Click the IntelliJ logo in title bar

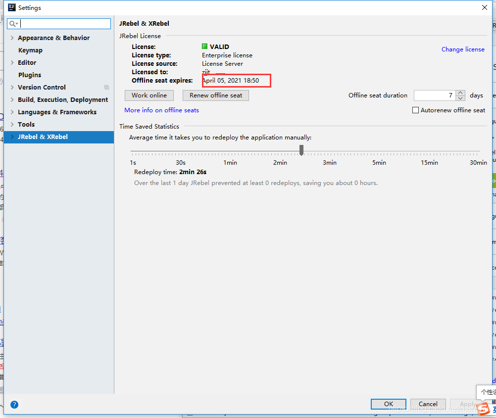[12, 7]
